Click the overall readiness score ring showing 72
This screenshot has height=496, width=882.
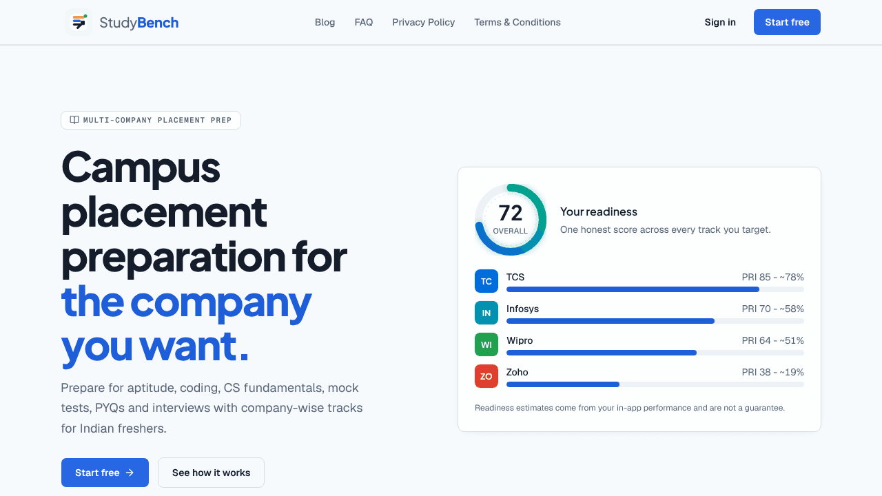click(511, 220)
